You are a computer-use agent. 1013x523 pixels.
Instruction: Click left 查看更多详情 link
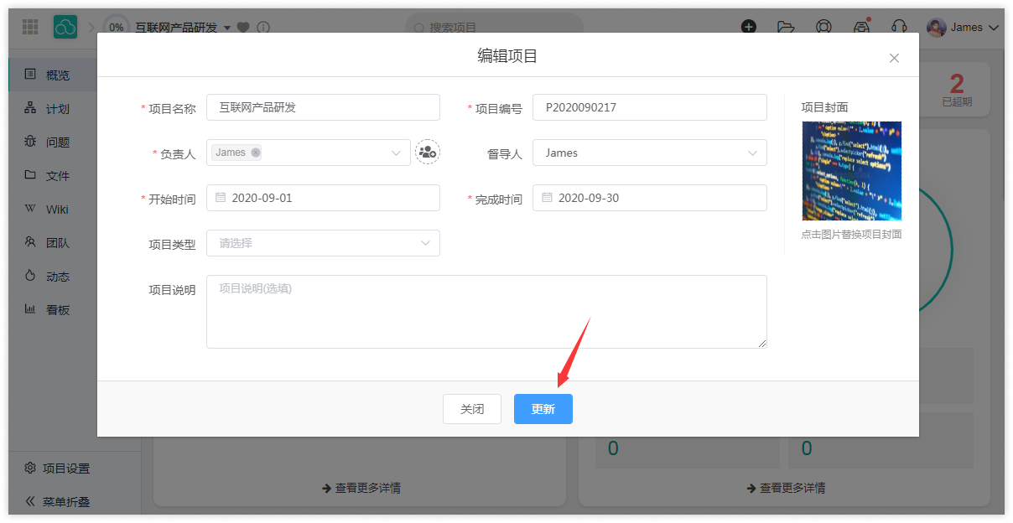(x=361, y=488)
